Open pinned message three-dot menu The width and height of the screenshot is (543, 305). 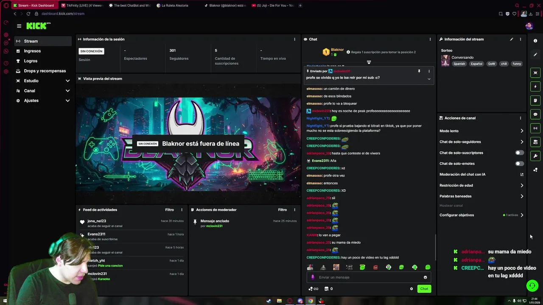[429, 71]
